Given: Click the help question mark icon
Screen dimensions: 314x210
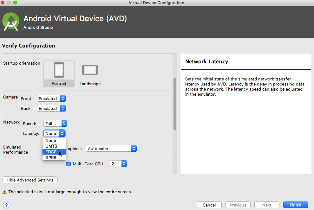Looking at the screenshot, I should (x=6, y=205).
